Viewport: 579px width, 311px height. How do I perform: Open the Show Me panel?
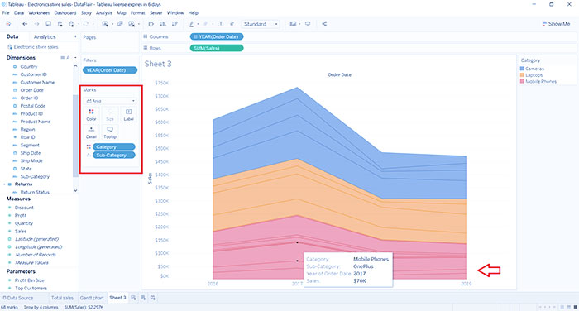click(556, 24)
